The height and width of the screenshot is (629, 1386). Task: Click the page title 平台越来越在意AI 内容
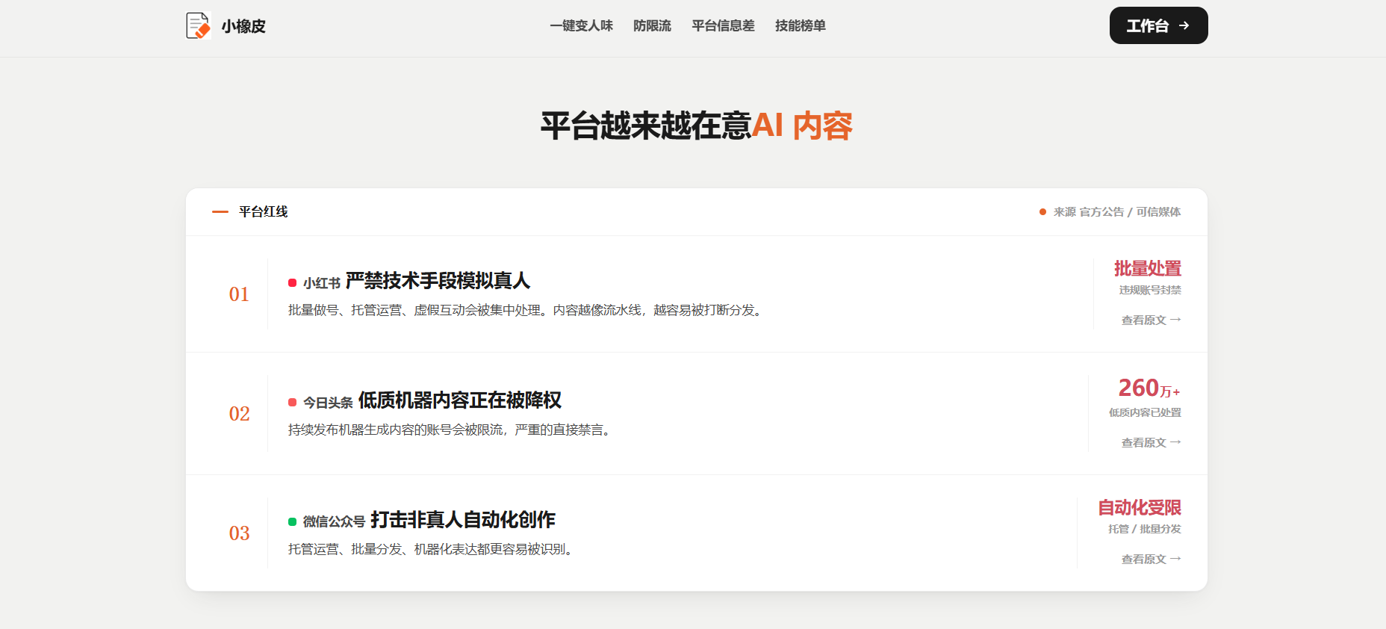click(696, 126)
